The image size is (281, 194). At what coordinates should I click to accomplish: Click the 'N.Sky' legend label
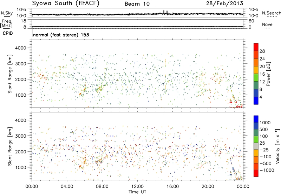pos(7,13)
